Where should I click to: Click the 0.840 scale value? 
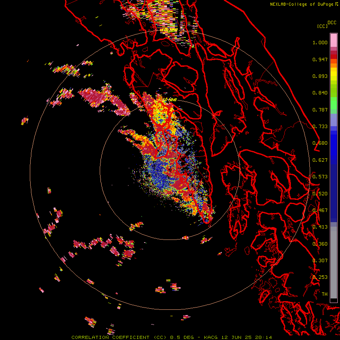click(x=320, y=93)
